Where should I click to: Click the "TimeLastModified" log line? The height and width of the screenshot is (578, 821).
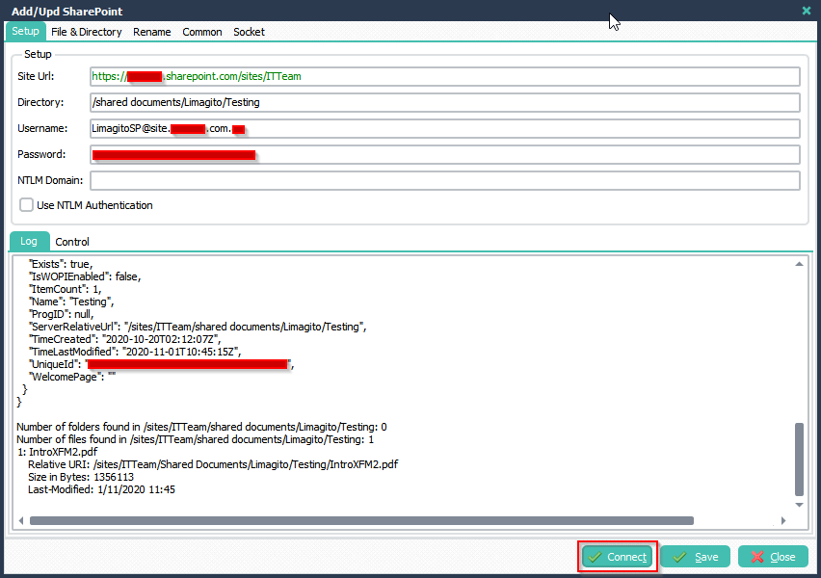[135, 352]
